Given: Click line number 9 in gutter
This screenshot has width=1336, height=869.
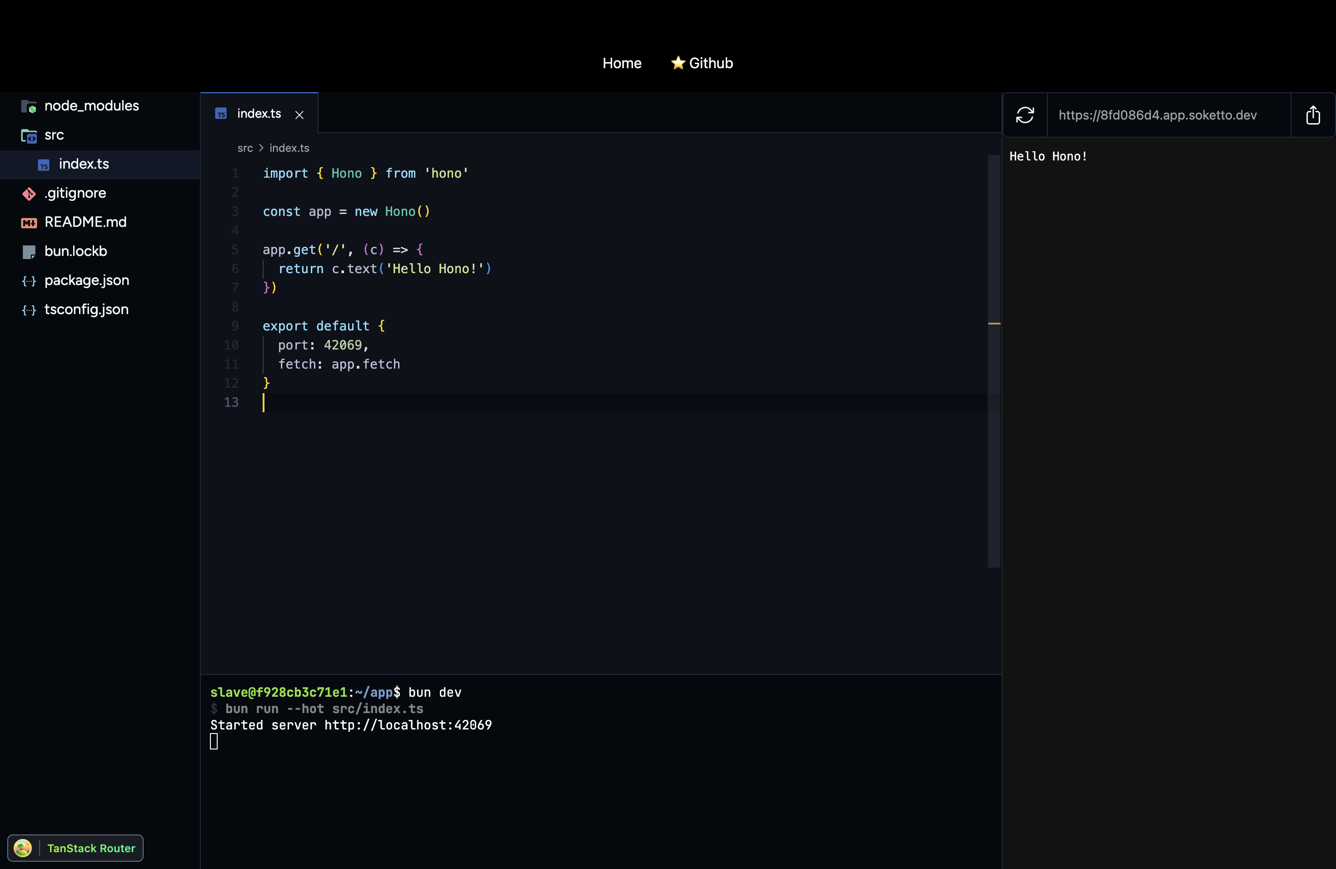Looking at the screenshot, I should (x=235, y=326).
